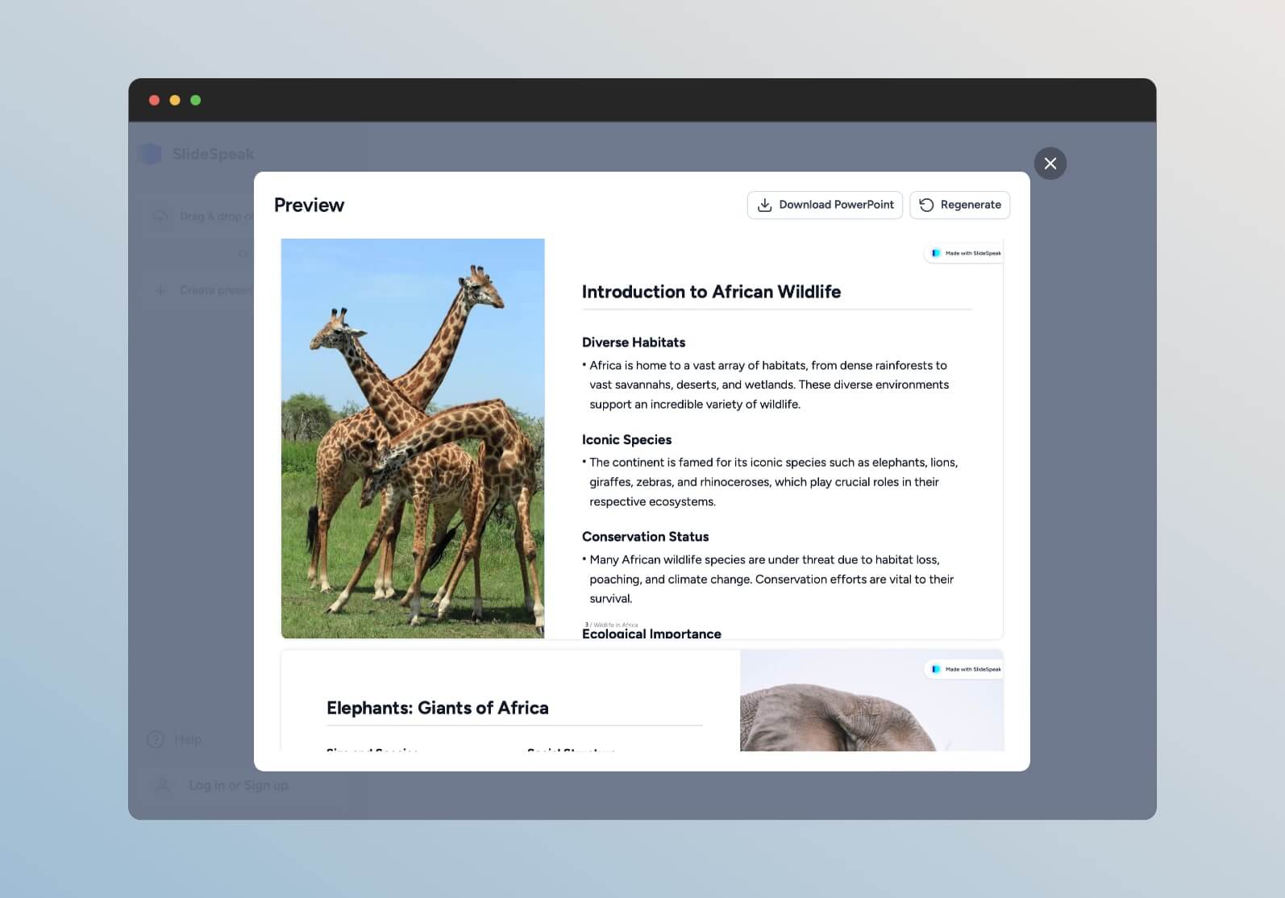The width and height of the screenshot is (1285, 898).
Task: Click the red window close dot
Action: coord(154,100)
